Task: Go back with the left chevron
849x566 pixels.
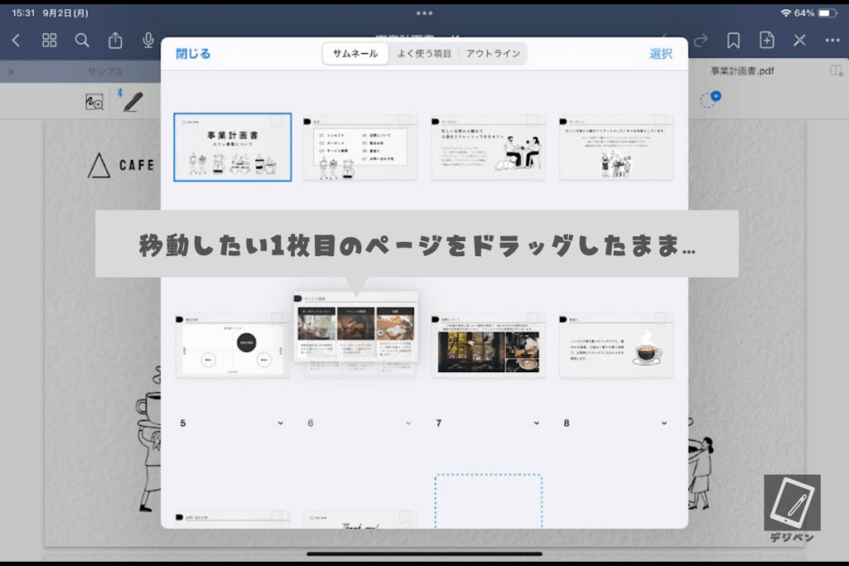Action: point(16,41)
